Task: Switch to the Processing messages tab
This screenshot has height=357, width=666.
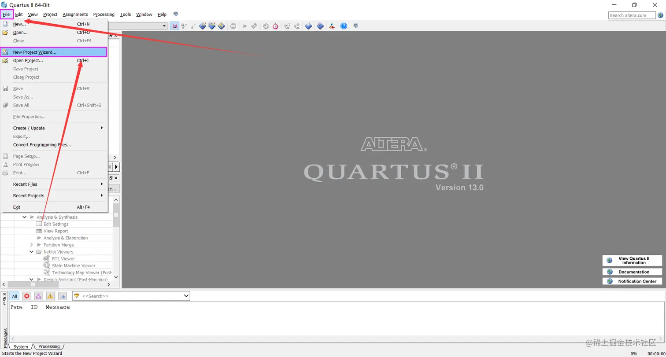Action: coord(49,347)
